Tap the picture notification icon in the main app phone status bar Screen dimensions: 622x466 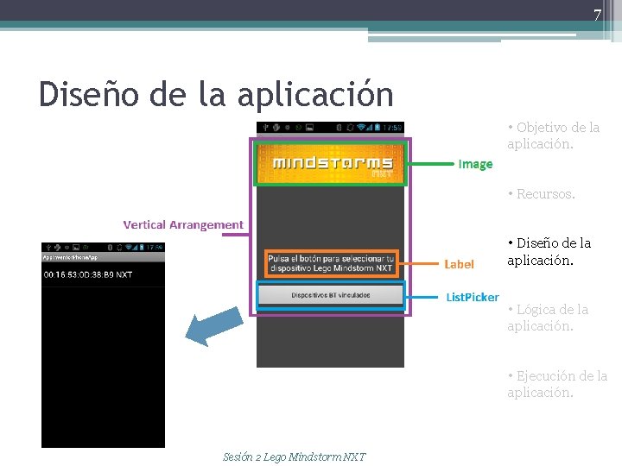click(x=309, y=128)
